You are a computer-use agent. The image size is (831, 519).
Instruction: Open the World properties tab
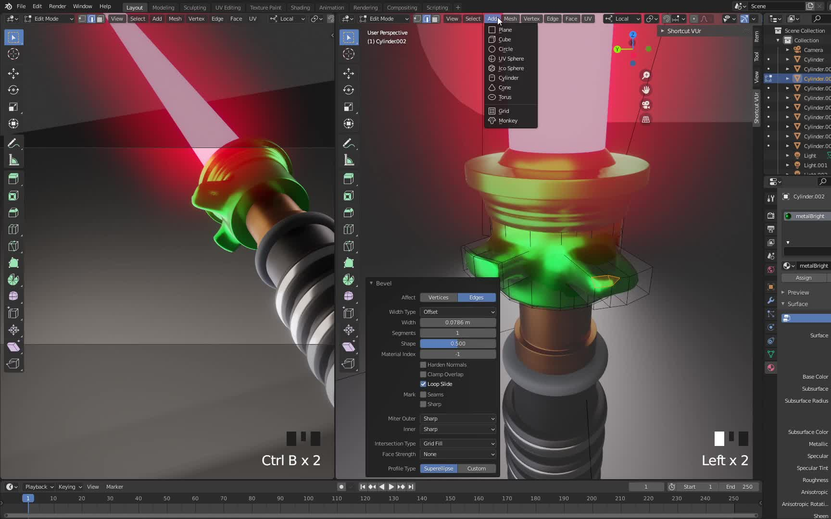pyautogui.click(x=770, y=270)
